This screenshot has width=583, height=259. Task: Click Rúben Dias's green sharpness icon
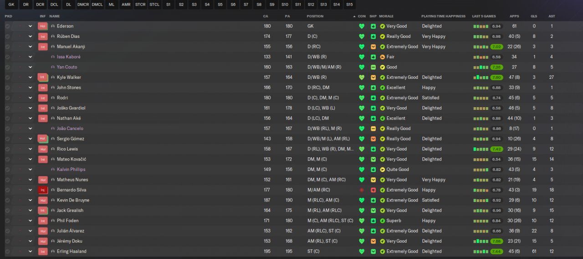(373, 36)
